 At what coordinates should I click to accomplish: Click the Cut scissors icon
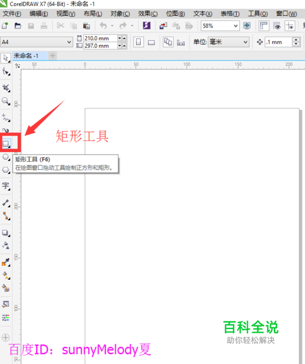[x=60, y=26]
